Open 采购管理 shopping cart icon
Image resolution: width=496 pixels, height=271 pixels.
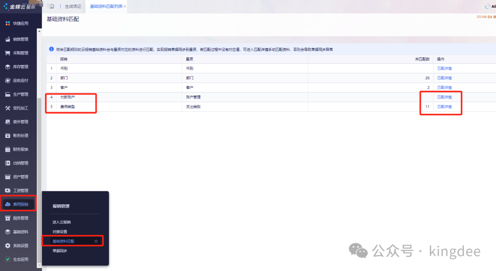click(x=8, y=53)
